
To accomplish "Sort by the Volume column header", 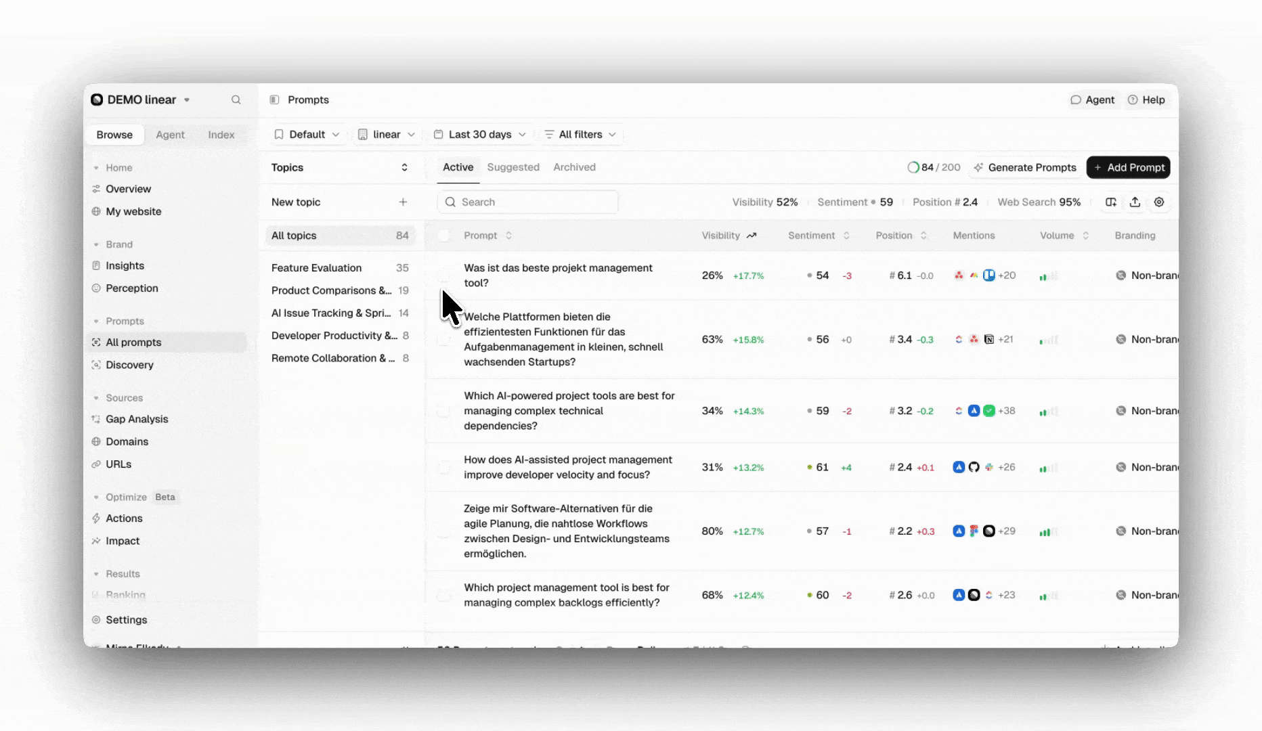I will 1064,236.
